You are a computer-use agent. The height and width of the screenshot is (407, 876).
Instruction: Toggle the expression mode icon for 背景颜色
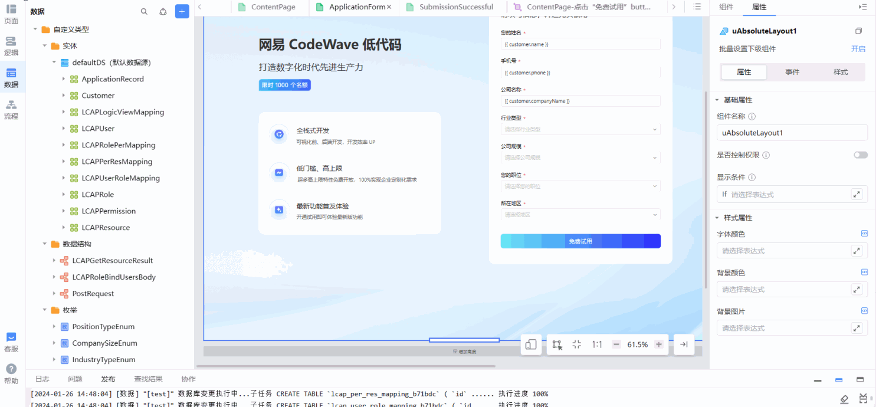coord(864,273)
